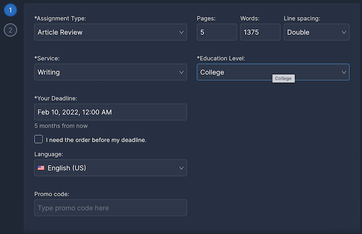
Task: Open the Article Review assignment type dropdown
Action: pos(106,32)
